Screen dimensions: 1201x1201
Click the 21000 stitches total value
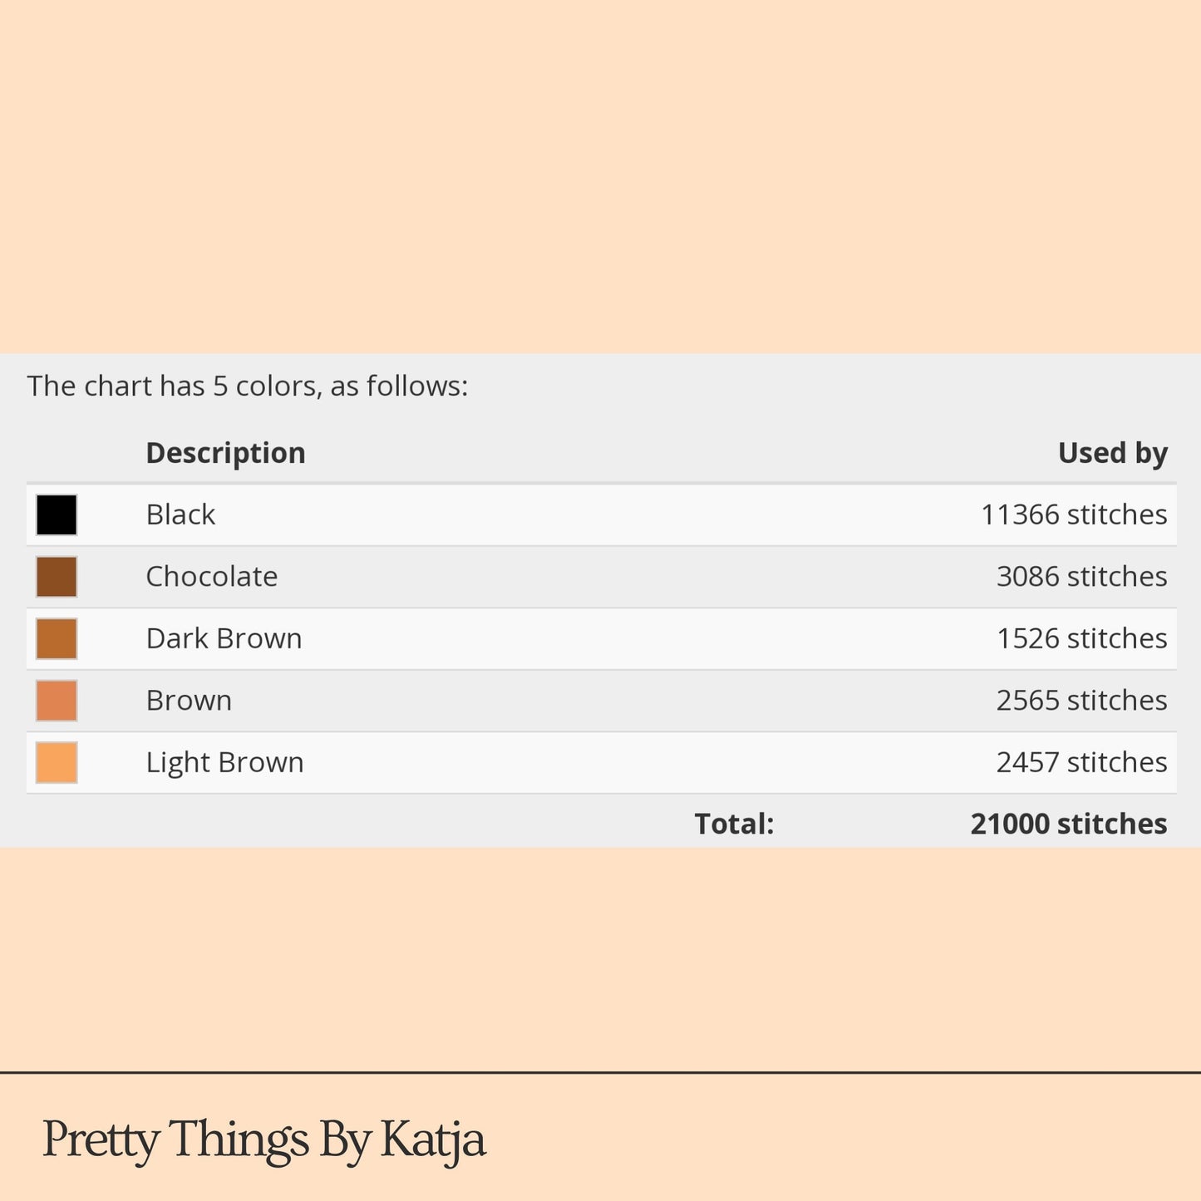tap(1069, 824)
